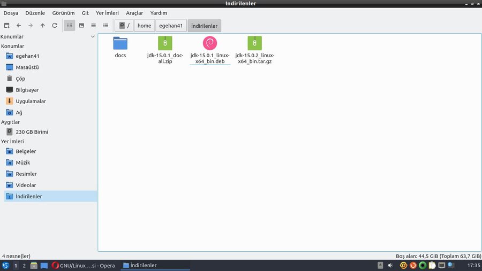This screenshot has width=482, height=271.
Task: Switch to icon view mode
Action: tap(70, 26)
